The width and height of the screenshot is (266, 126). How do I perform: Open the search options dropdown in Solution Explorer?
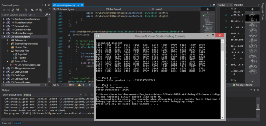[x=49, y=15]
